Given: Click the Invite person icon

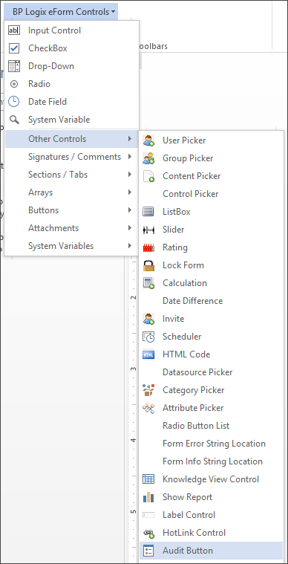Looking at the screenshot, I should tap(148, 319).
